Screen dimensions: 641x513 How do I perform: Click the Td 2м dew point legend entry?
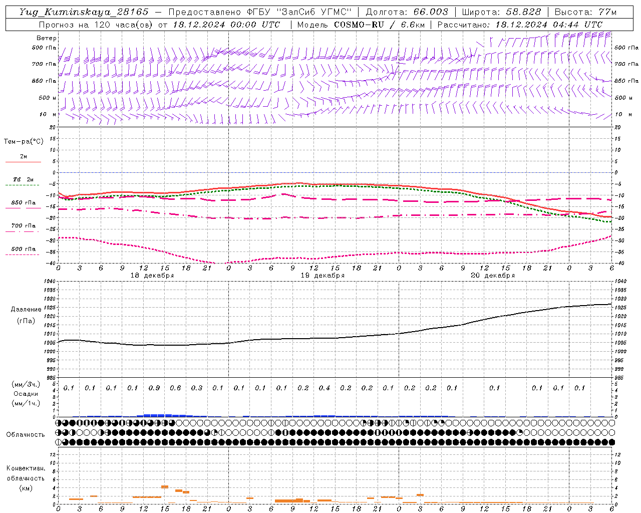pyautogui.click(x=23, y=180)
